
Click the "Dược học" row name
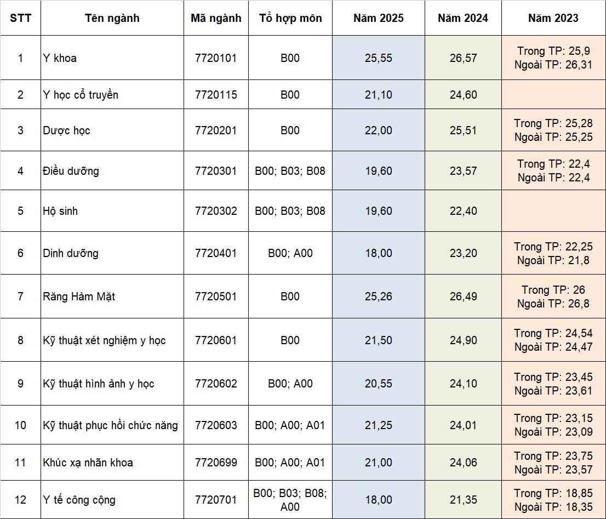[x=112, y=130]
